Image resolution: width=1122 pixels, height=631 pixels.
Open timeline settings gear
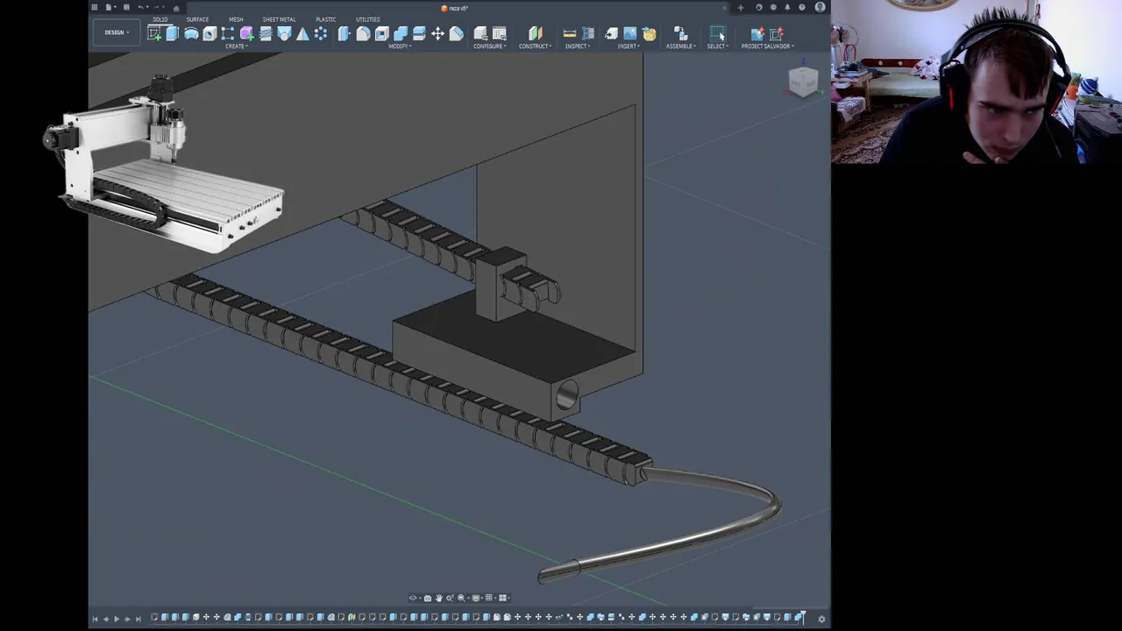(821, 619)
